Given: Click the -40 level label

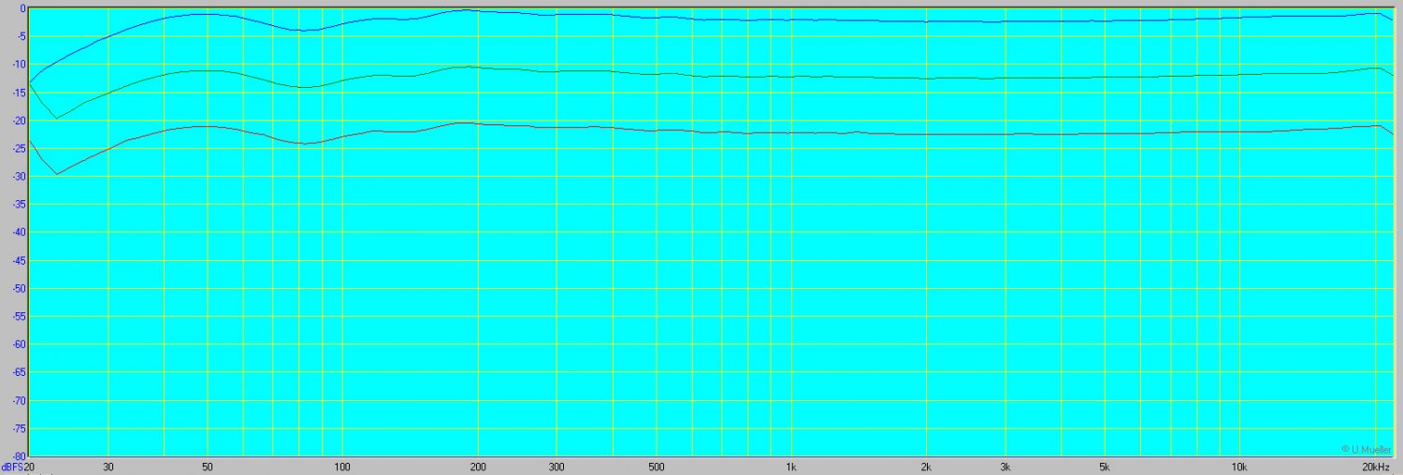Looking at the screenshot, I should click(17, 233).
